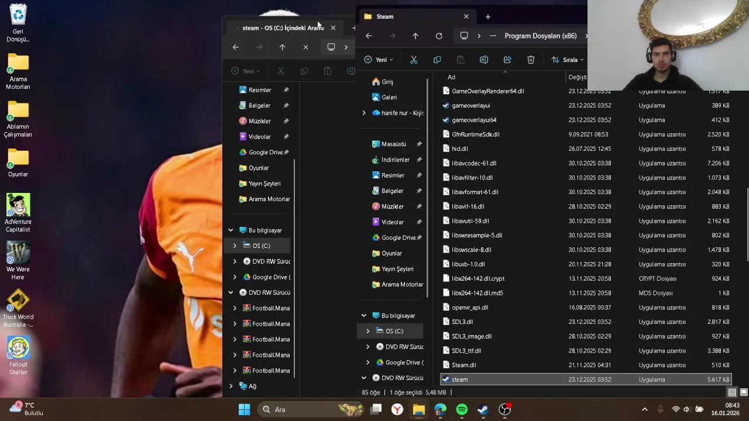Open Giriş in Steam window sidebar
The width and height of the screenshot is (749, 421).
387,82
